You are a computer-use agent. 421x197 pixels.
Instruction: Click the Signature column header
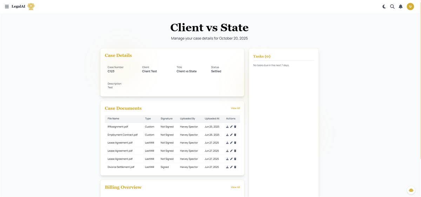point(167,119)
